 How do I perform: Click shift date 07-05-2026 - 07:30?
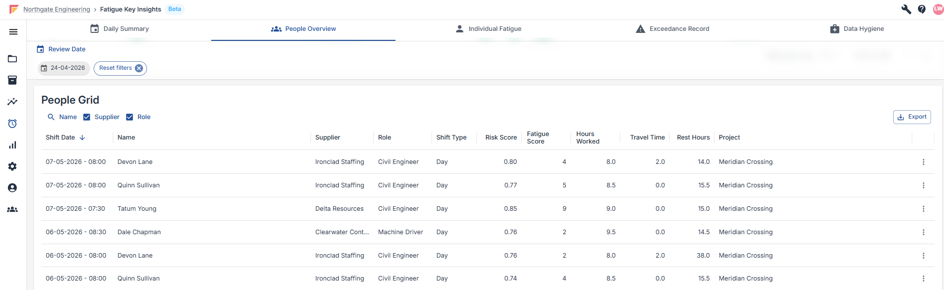(75, 209)
